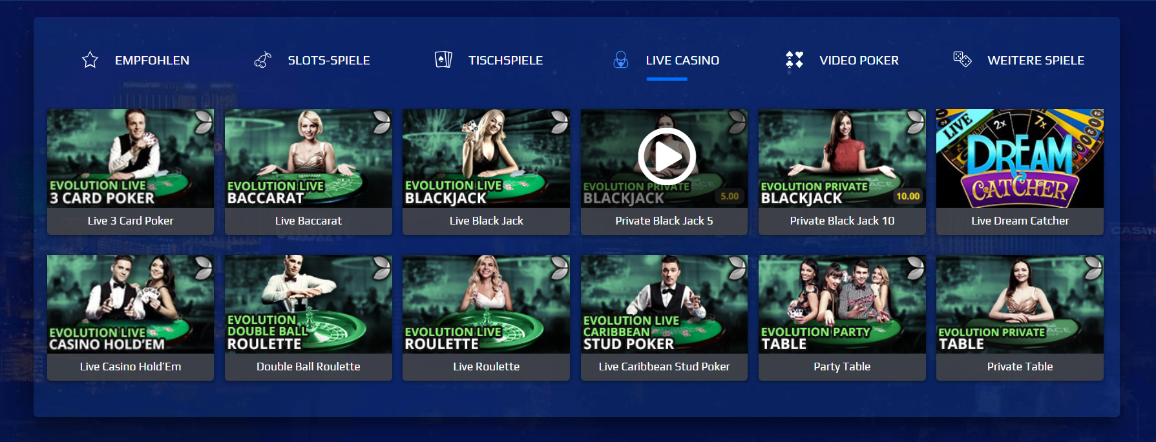Viewport: 1156px width, 442px height.
Task: Open the Double Ball Roulette thumbnail
Action: click(x=308, y=304)
